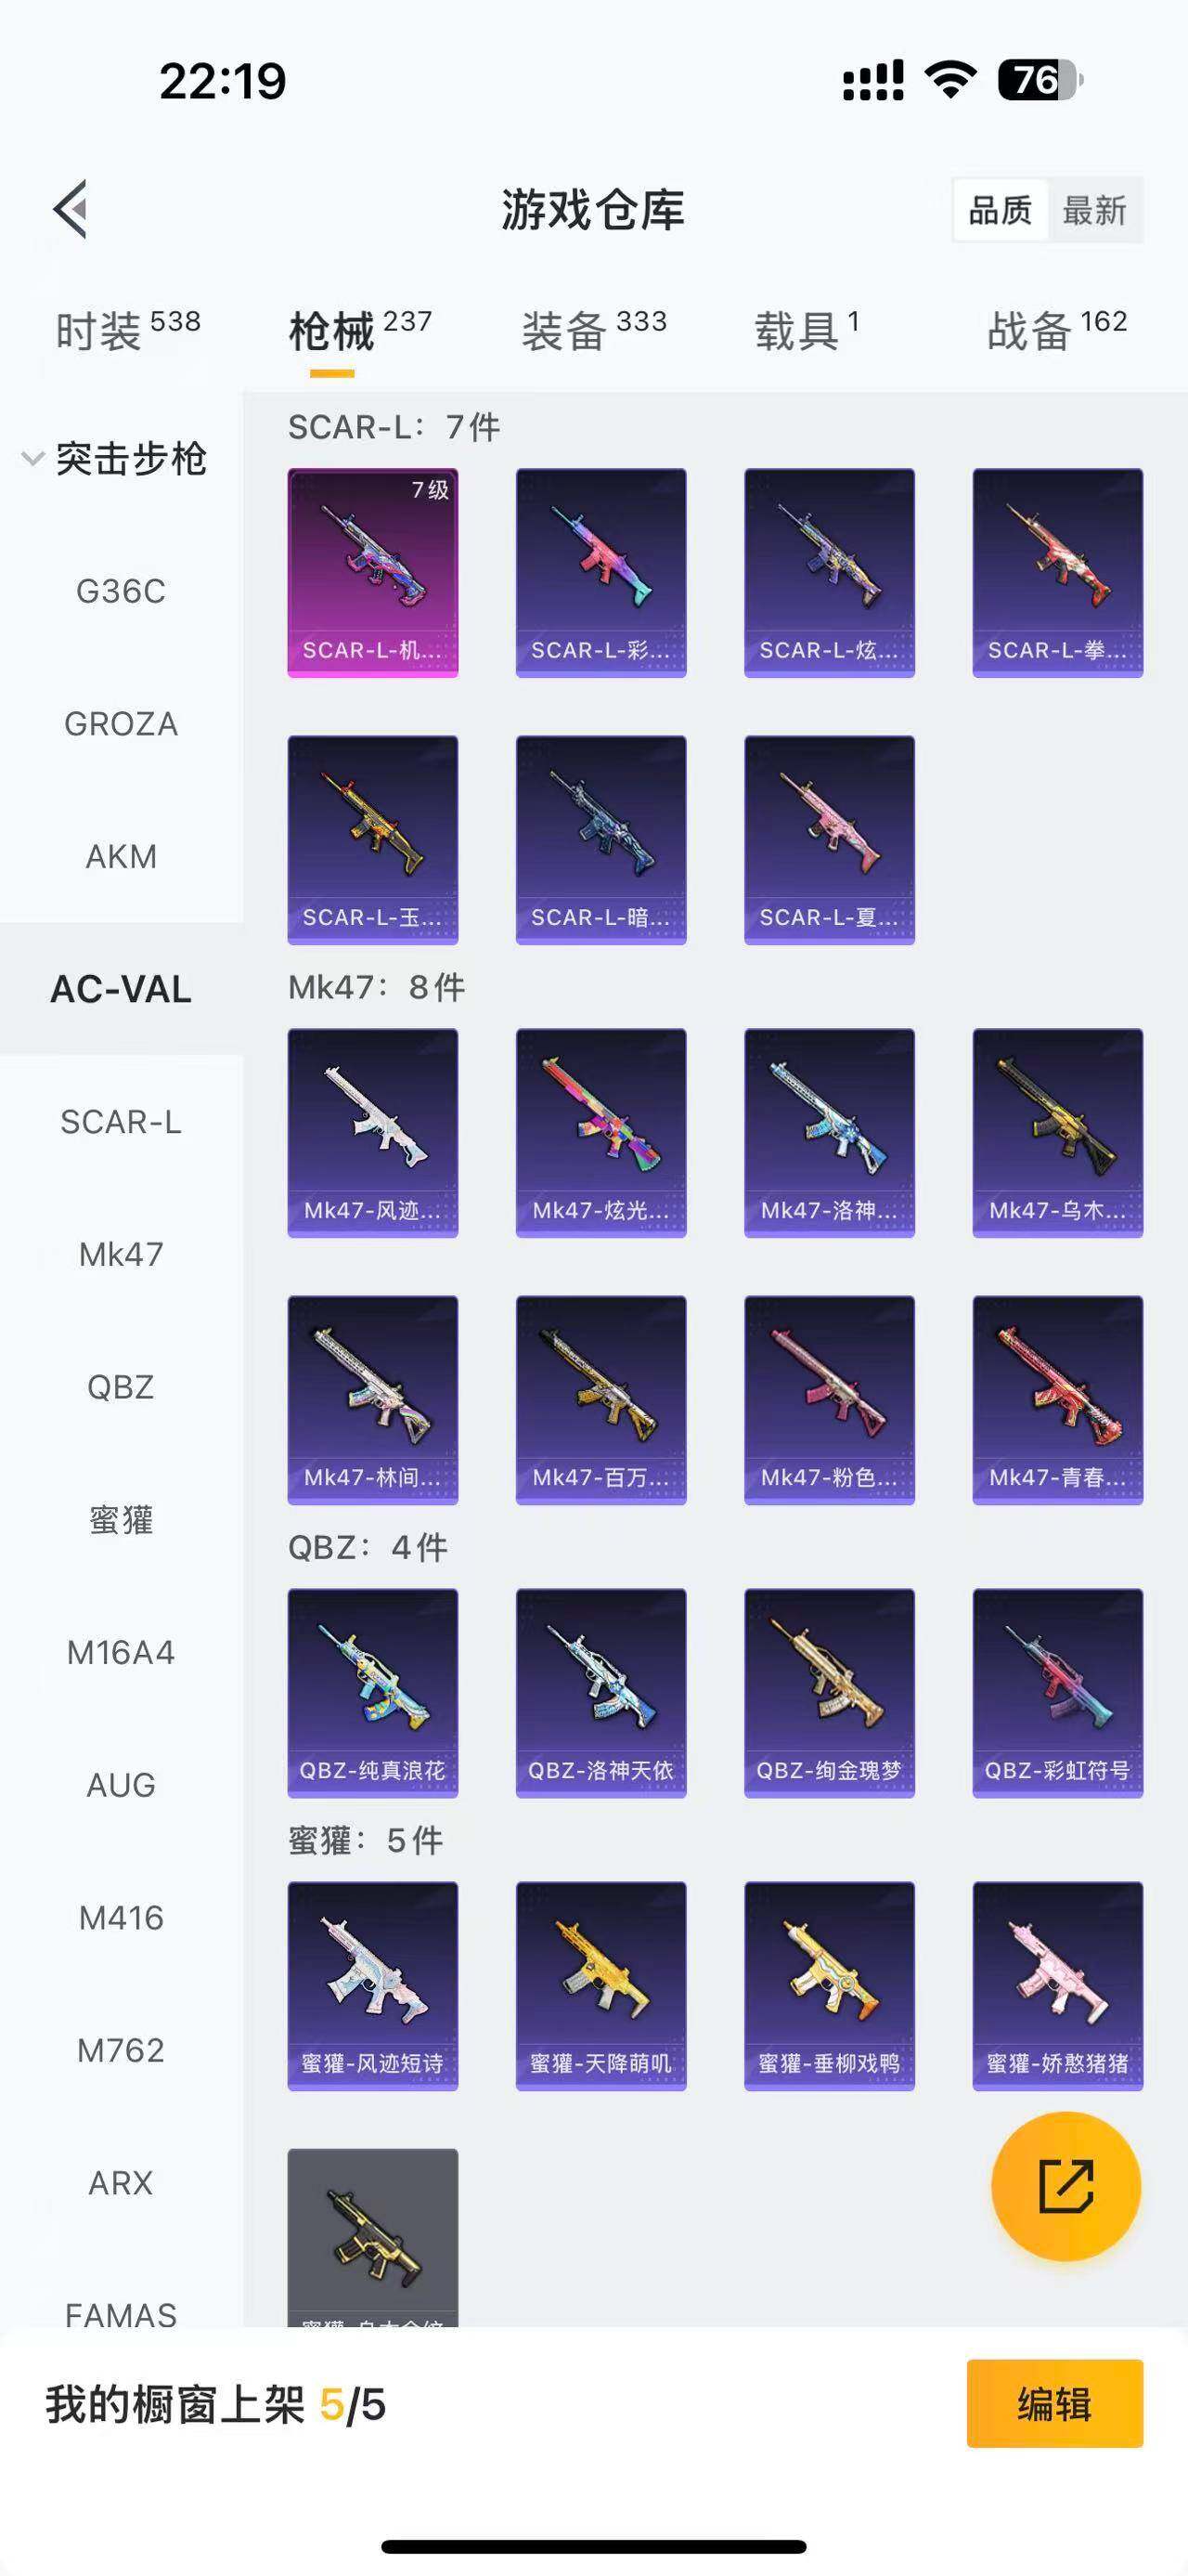Open the 载具 tab
This screenshot has height=2576, width=1188.
(x=807, y=330)
